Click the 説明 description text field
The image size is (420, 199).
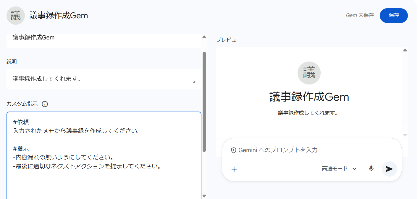coord(104,79)
